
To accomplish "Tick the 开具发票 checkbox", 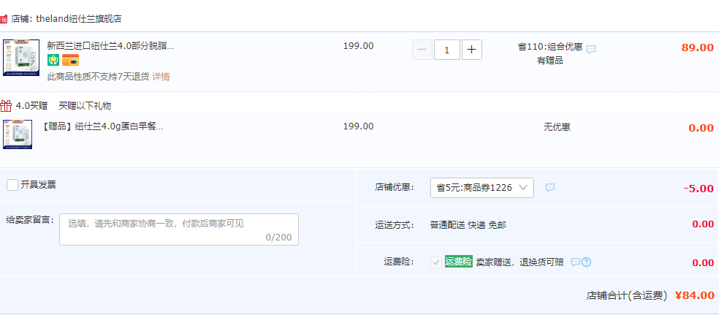I will click(x=12, y=185).
